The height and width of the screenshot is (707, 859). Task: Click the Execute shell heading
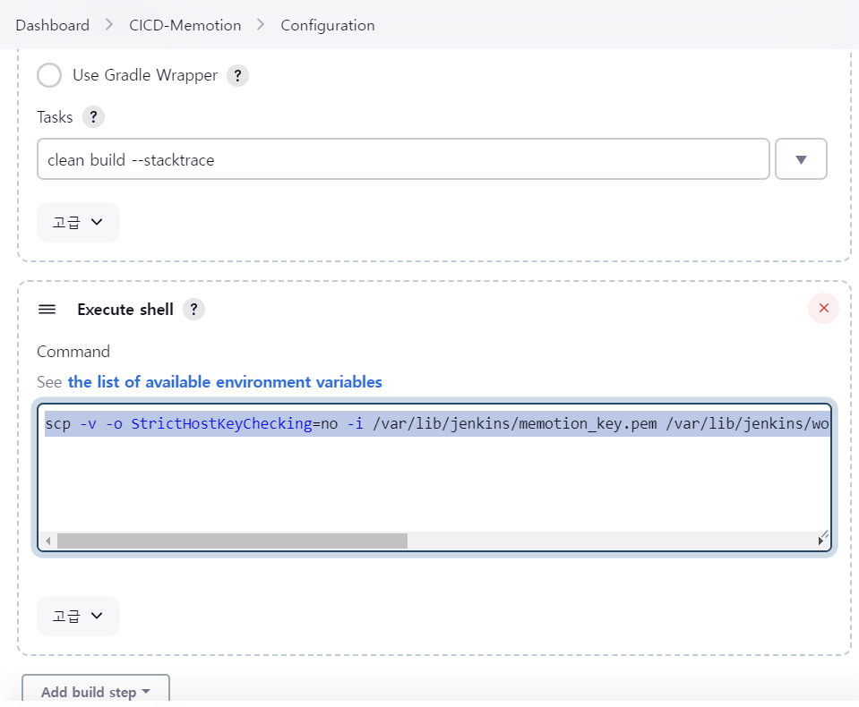(x=125, y=309)
